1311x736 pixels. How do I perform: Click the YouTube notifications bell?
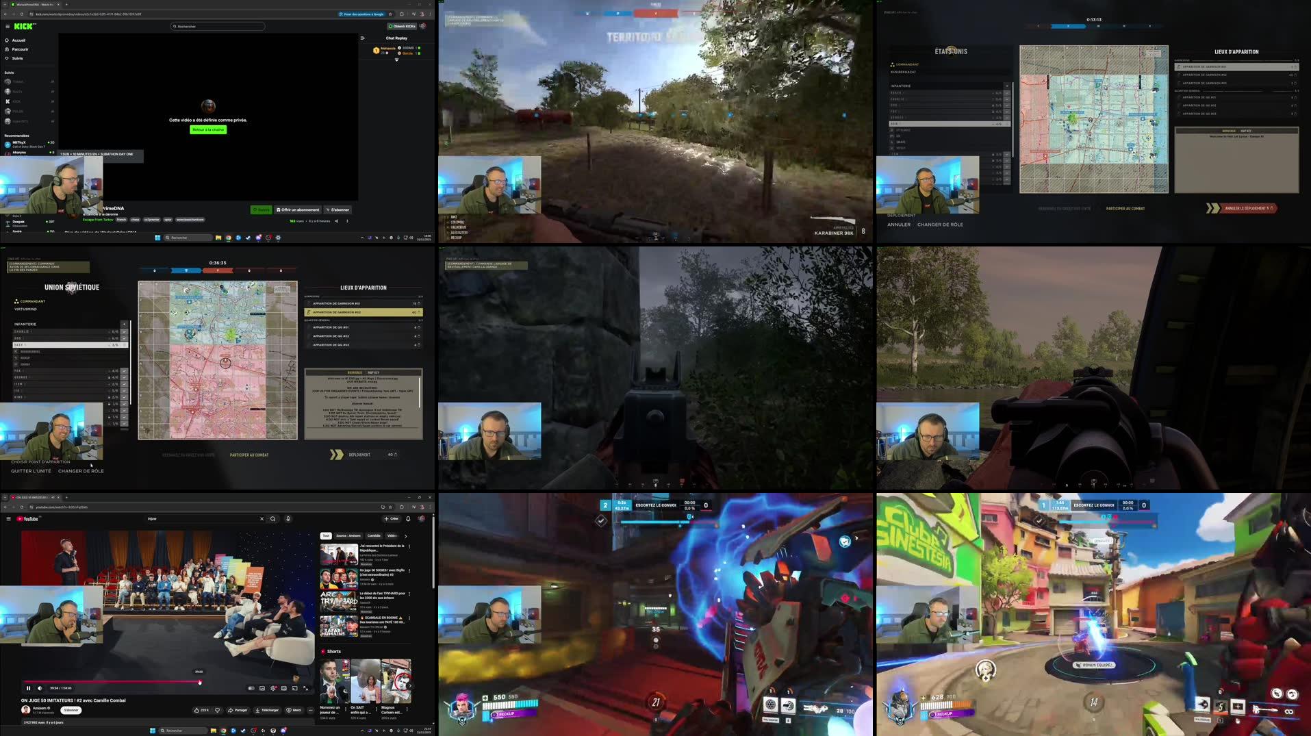click(x=408, y=518)
